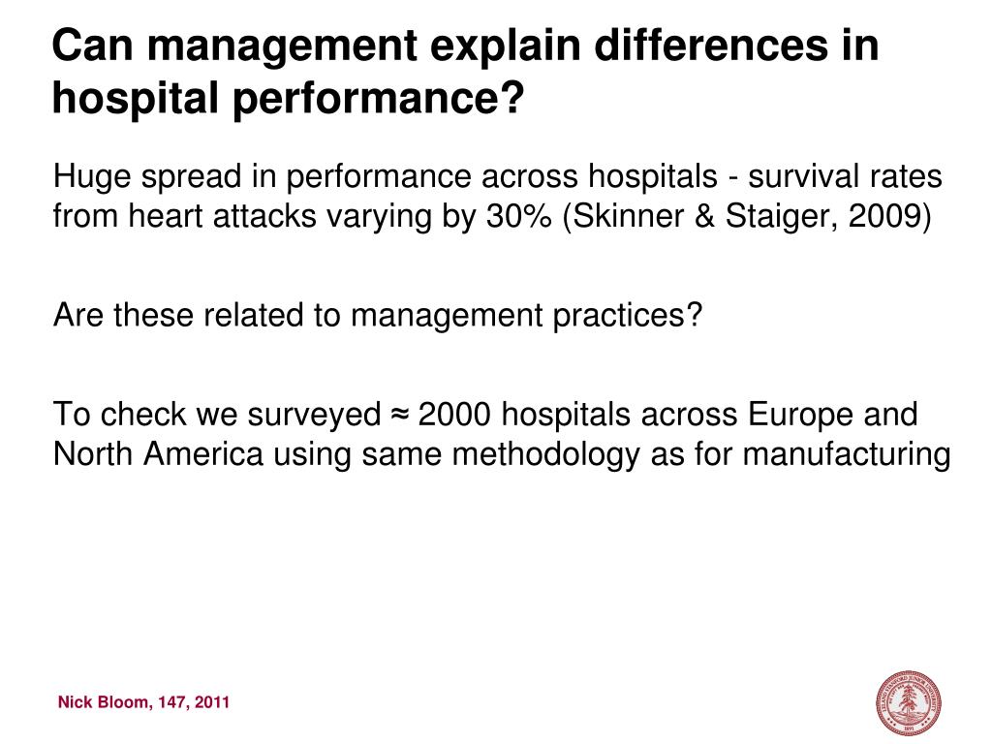Click "Are these related to management practices?"
Image resolution: width=992 pixels, height=744 pixels.
tap(377, 315)
